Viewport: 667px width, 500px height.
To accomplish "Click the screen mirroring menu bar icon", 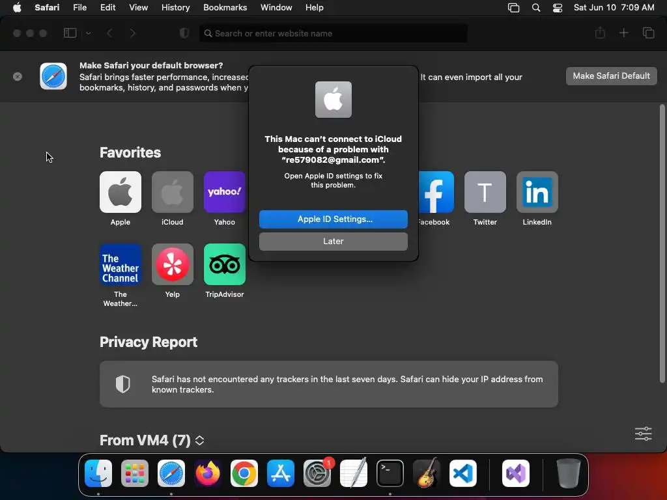I will [x=513, y=8].
